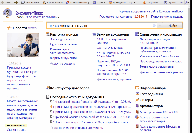Open Последнее пополнение 12.04.2019 link
Image resolution: width=192 pixels, height=133 pixels.
coord(123,16)
